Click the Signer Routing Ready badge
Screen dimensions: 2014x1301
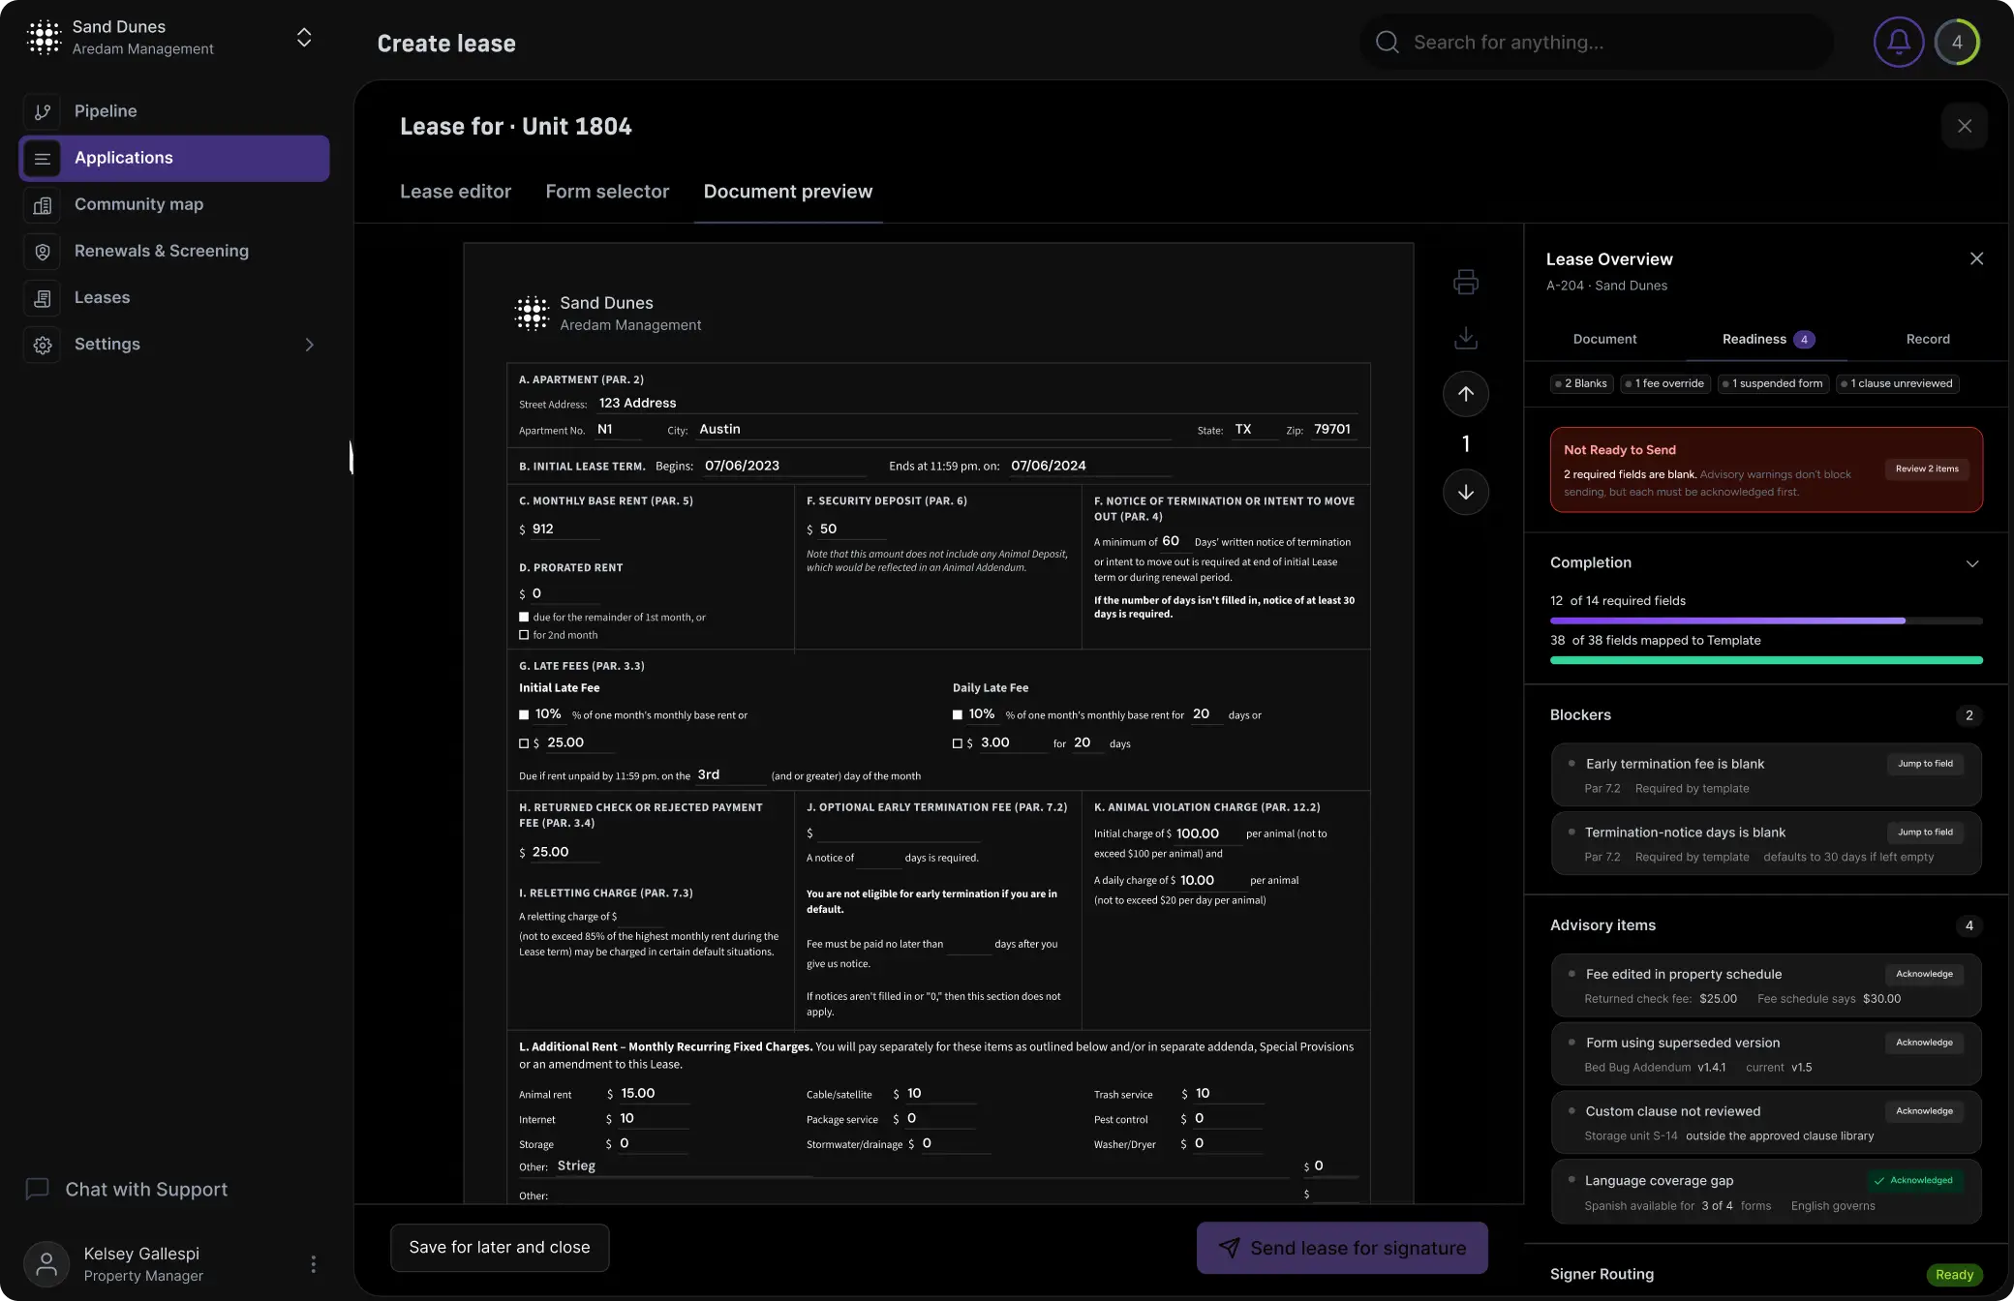coord(1954,1275)
